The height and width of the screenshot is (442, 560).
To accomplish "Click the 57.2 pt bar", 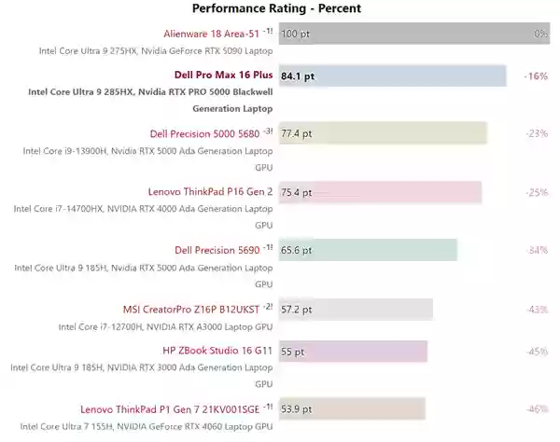I will pyautogui.click(x=356, y=310).
